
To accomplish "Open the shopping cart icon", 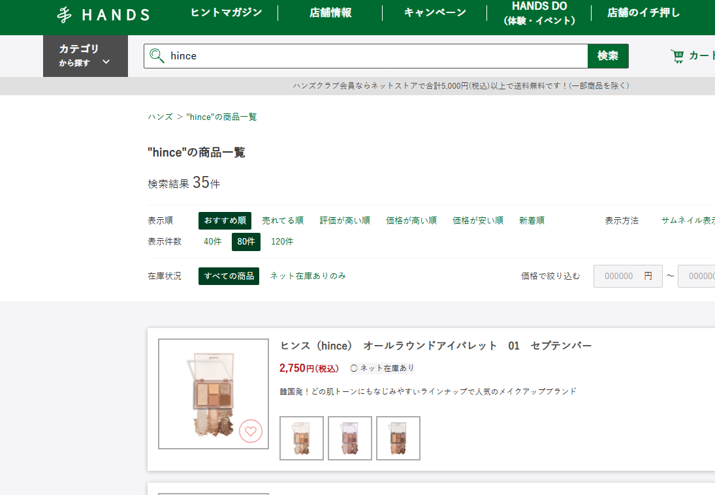I will pos(678,56).
